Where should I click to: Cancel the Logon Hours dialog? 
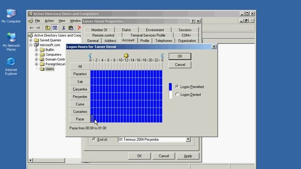pyautogui.click(x=180, y=65)
